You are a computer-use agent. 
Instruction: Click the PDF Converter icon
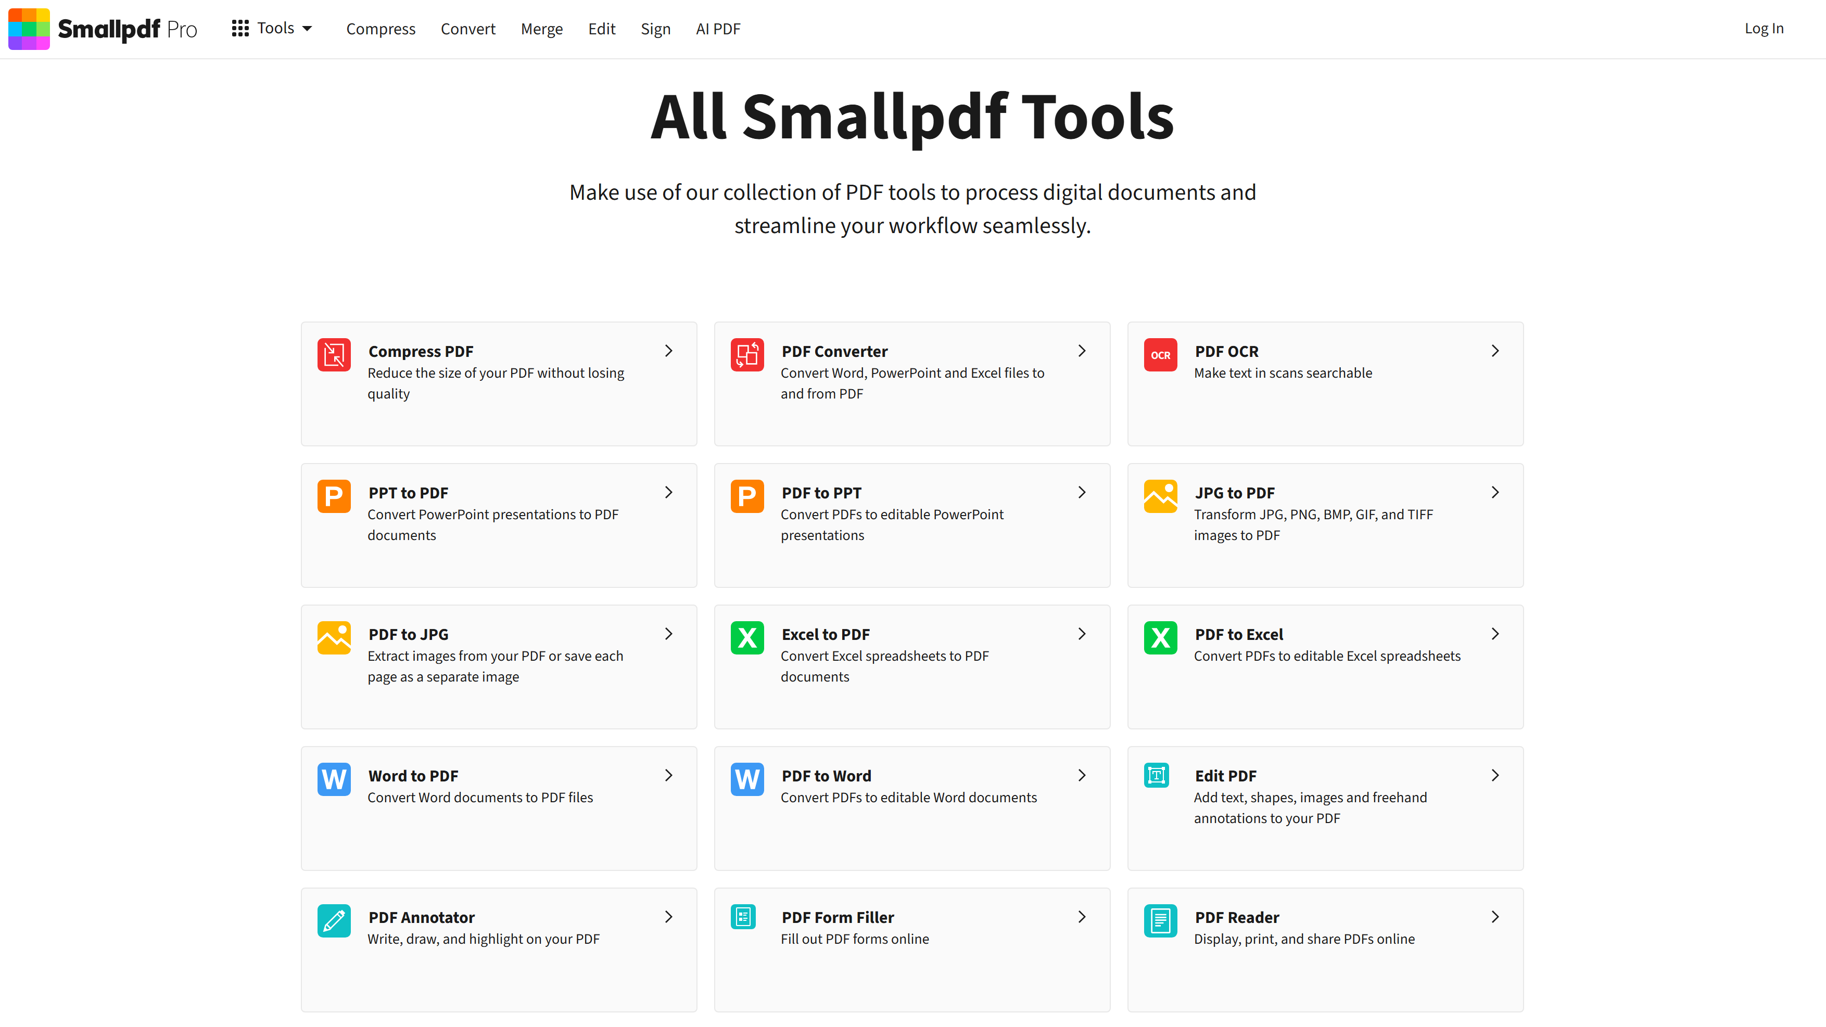click(746, 355)
